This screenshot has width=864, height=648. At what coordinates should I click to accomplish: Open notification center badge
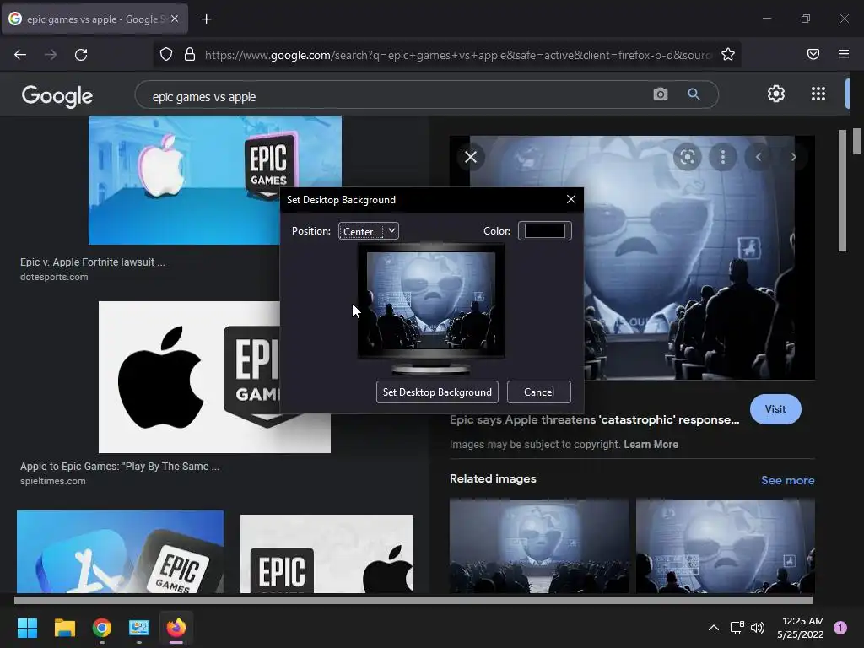click(840, 628)
